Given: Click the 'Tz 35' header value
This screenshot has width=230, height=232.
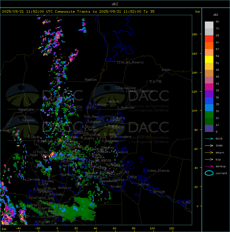Looking at the screenshot, I should (149, 12).
